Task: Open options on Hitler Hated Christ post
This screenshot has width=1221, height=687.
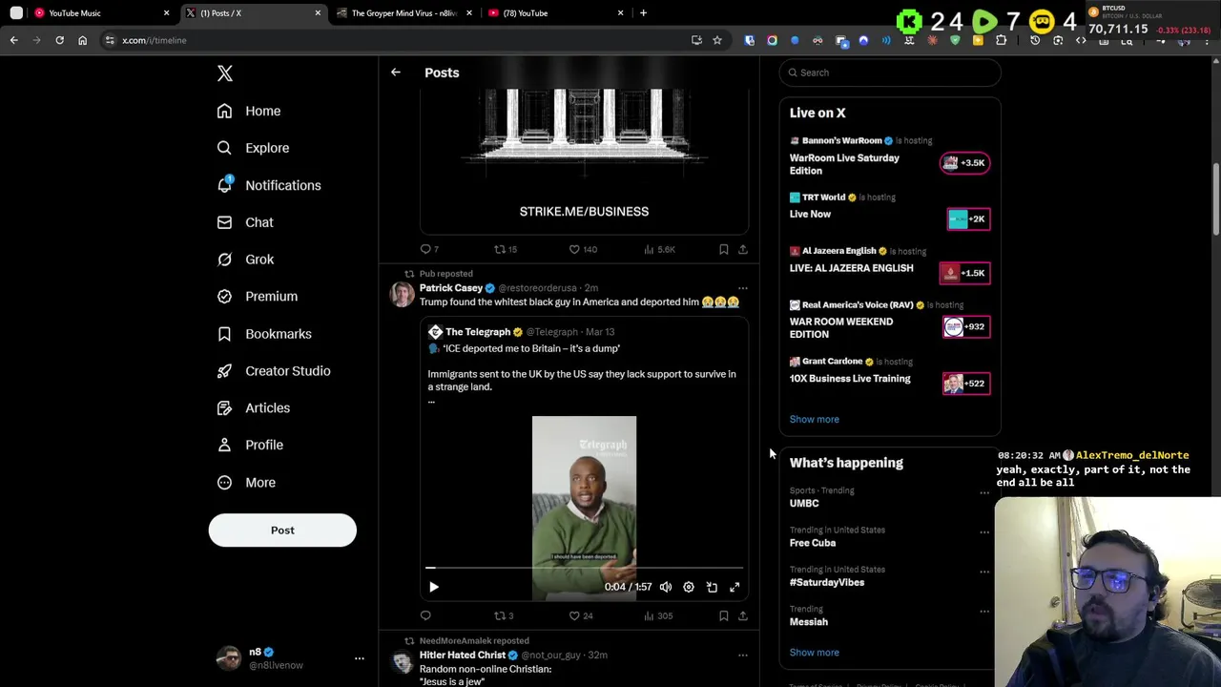Action: click(742, 656)
